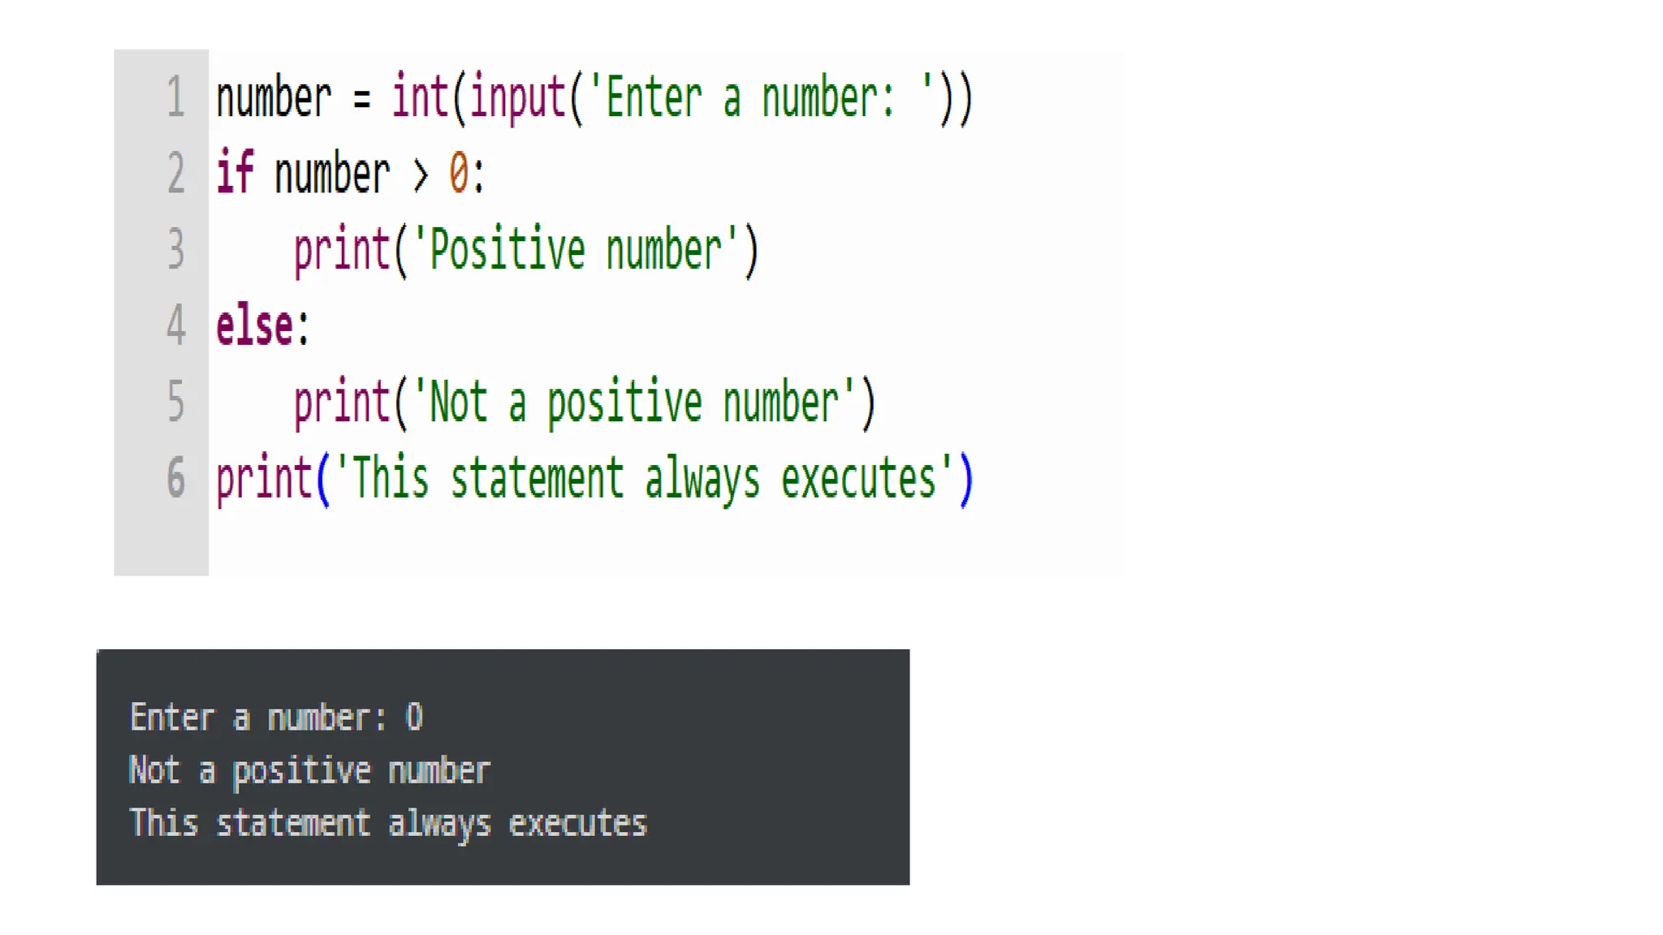
Task: Click line number 1 in the gutter
Action: (176, 97)
